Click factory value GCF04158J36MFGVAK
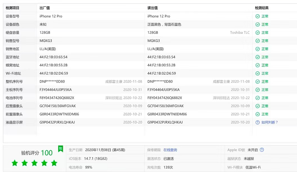The image size is (297, 172). [58, 106]
